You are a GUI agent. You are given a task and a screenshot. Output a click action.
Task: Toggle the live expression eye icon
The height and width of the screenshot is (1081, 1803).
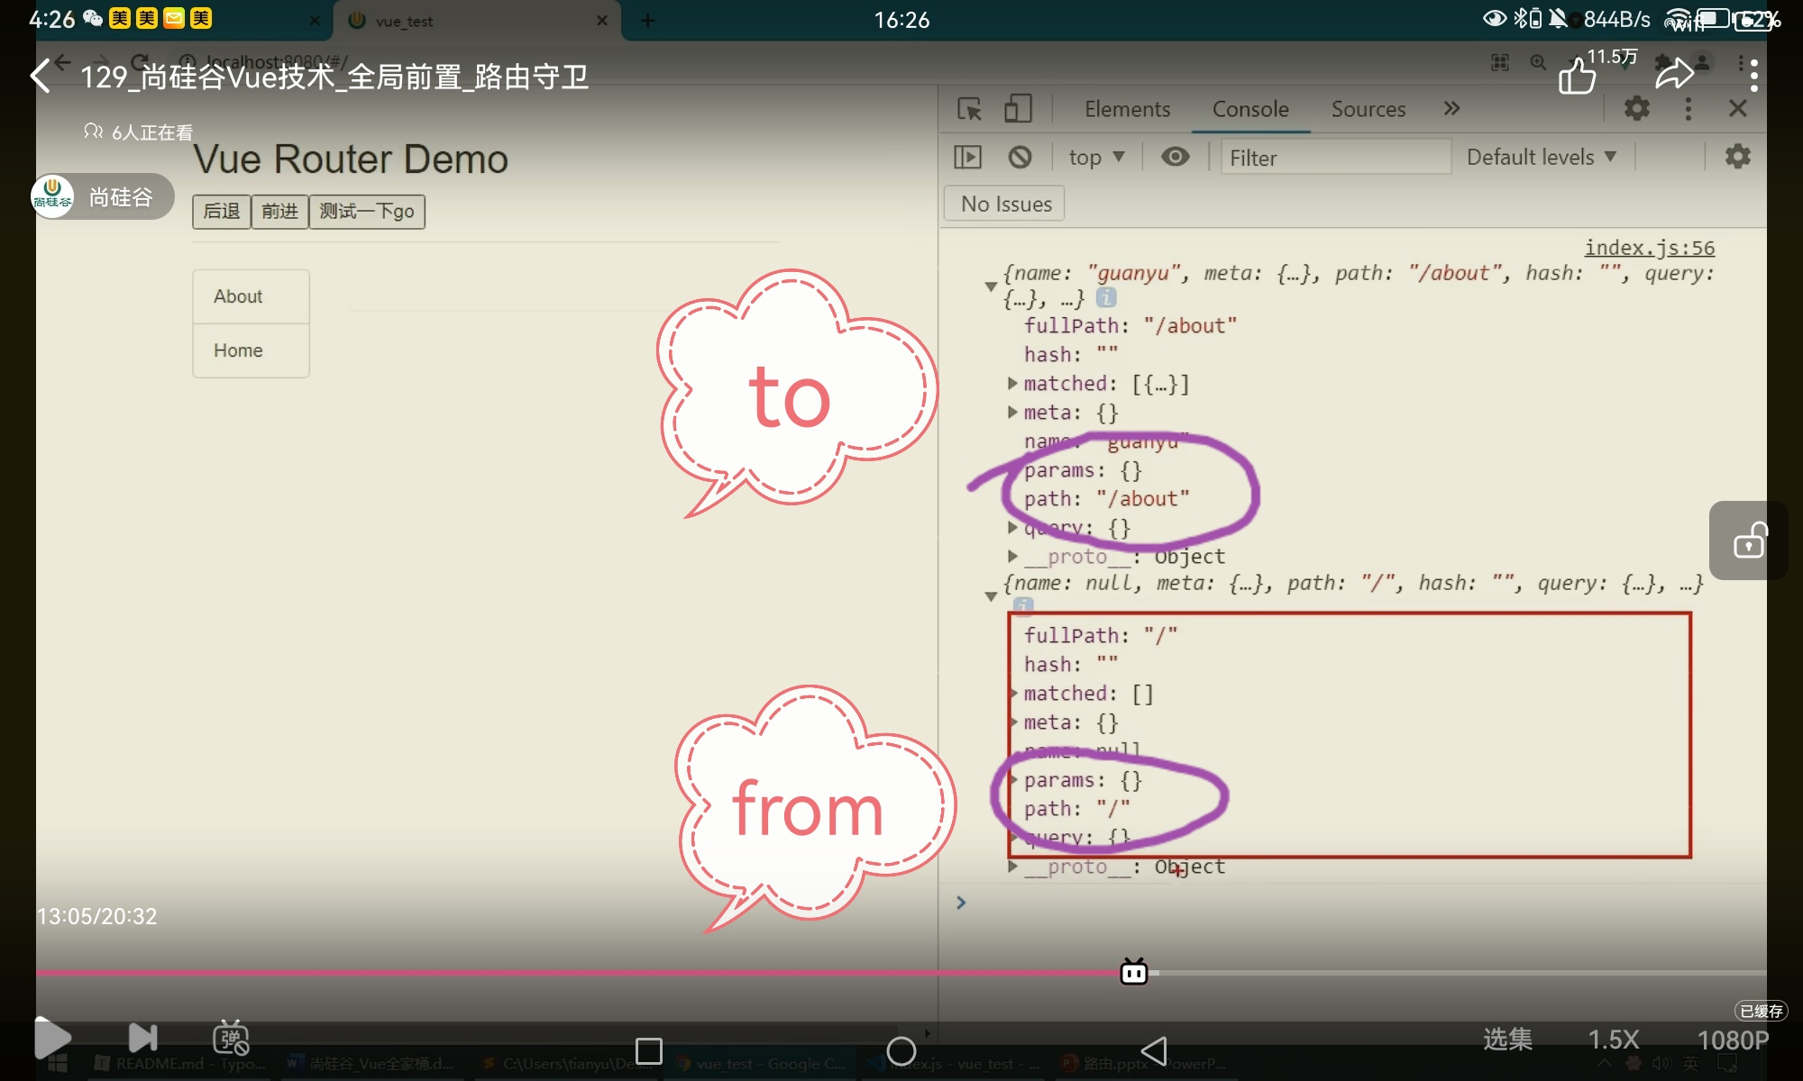[1175, 158]
